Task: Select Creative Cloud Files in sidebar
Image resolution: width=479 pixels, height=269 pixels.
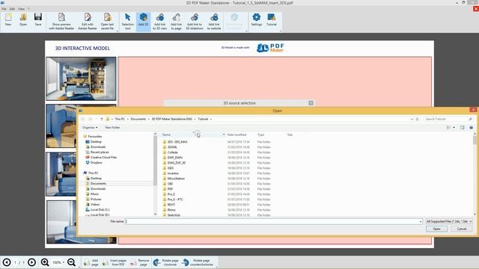Action: (x=103, y=158)
